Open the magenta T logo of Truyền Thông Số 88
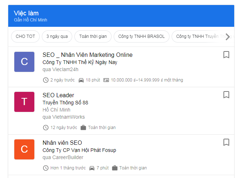The image size is (246, 178). 24,102
